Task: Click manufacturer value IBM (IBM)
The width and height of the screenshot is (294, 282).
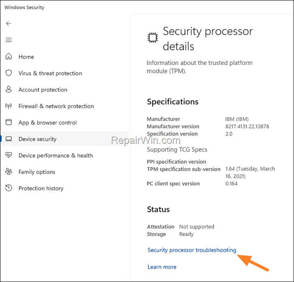Action: [x=237, y=119]
